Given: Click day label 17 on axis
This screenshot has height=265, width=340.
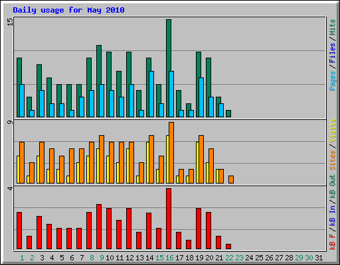Looking at the screenshot, I should (x=179, y=258).
